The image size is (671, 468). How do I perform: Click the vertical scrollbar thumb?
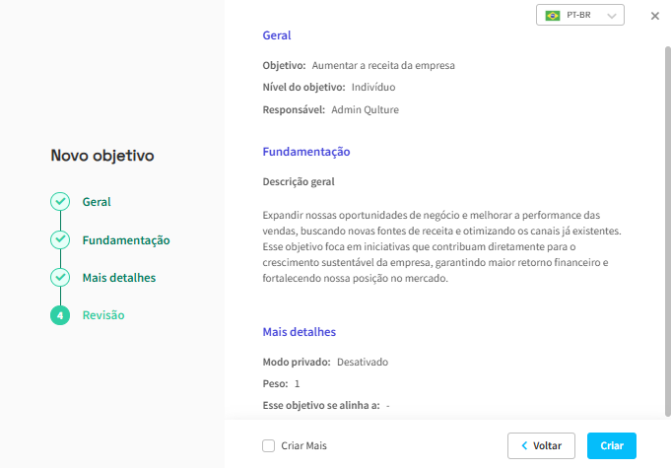pos(668,231)
